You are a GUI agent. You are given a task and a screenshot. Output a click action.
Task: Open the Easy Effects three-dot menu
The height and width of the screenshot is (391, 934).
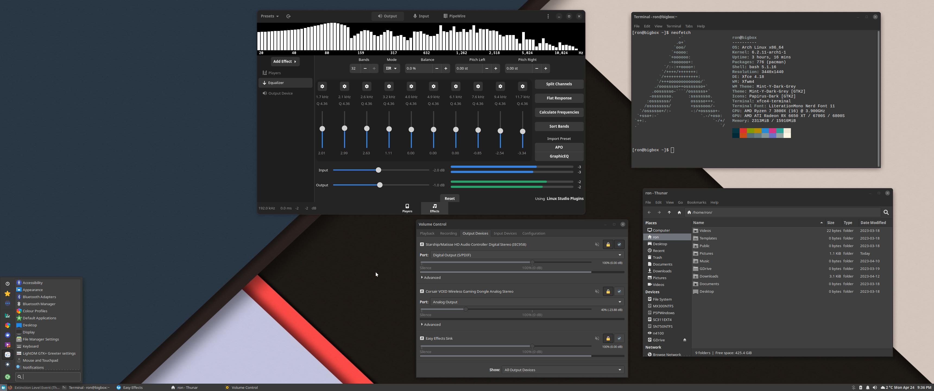[548, 16]
